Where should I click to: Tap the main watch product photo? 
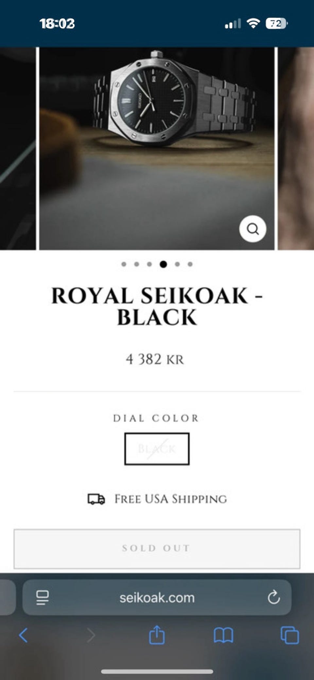[x=157, y=149]
